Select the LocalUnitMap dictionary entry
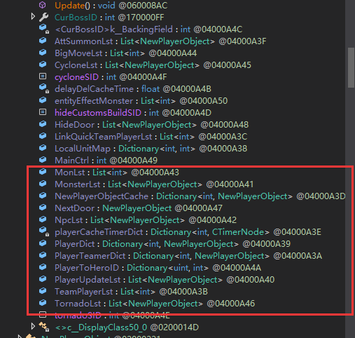The image size is (355, 338). point(151,149)
